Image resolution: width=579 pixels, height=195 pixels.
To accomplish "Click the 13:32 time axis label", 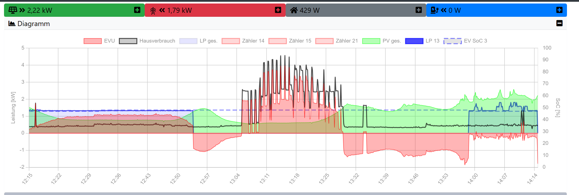I will tap(354, 179).
